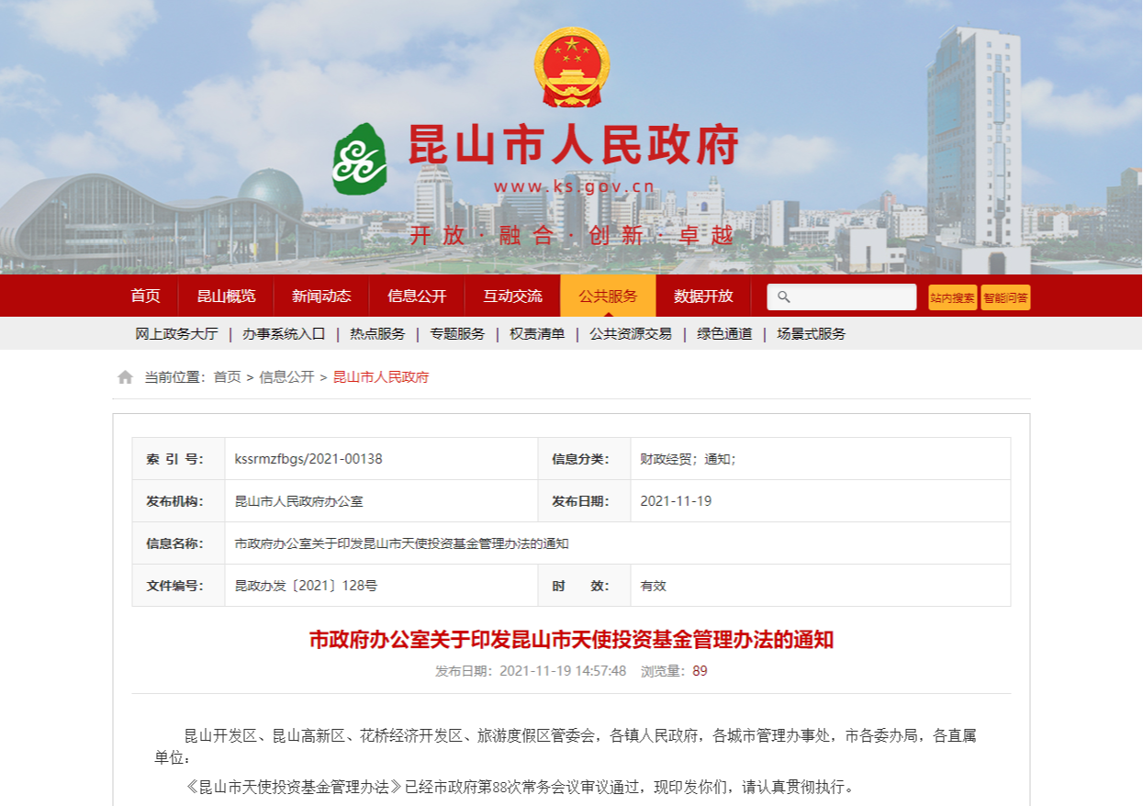Open 公共资源交易 from the sub-navigation
Image resolution: width=1143 pixels, height=806 pixels.
click(x=631, y=334)
